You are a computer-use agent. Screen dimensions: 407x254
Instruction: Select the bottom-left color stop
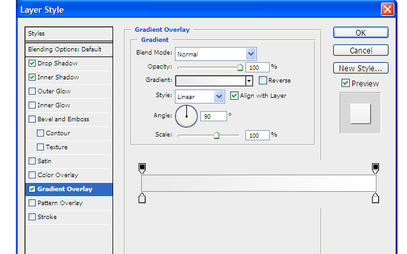coord(142,199)
